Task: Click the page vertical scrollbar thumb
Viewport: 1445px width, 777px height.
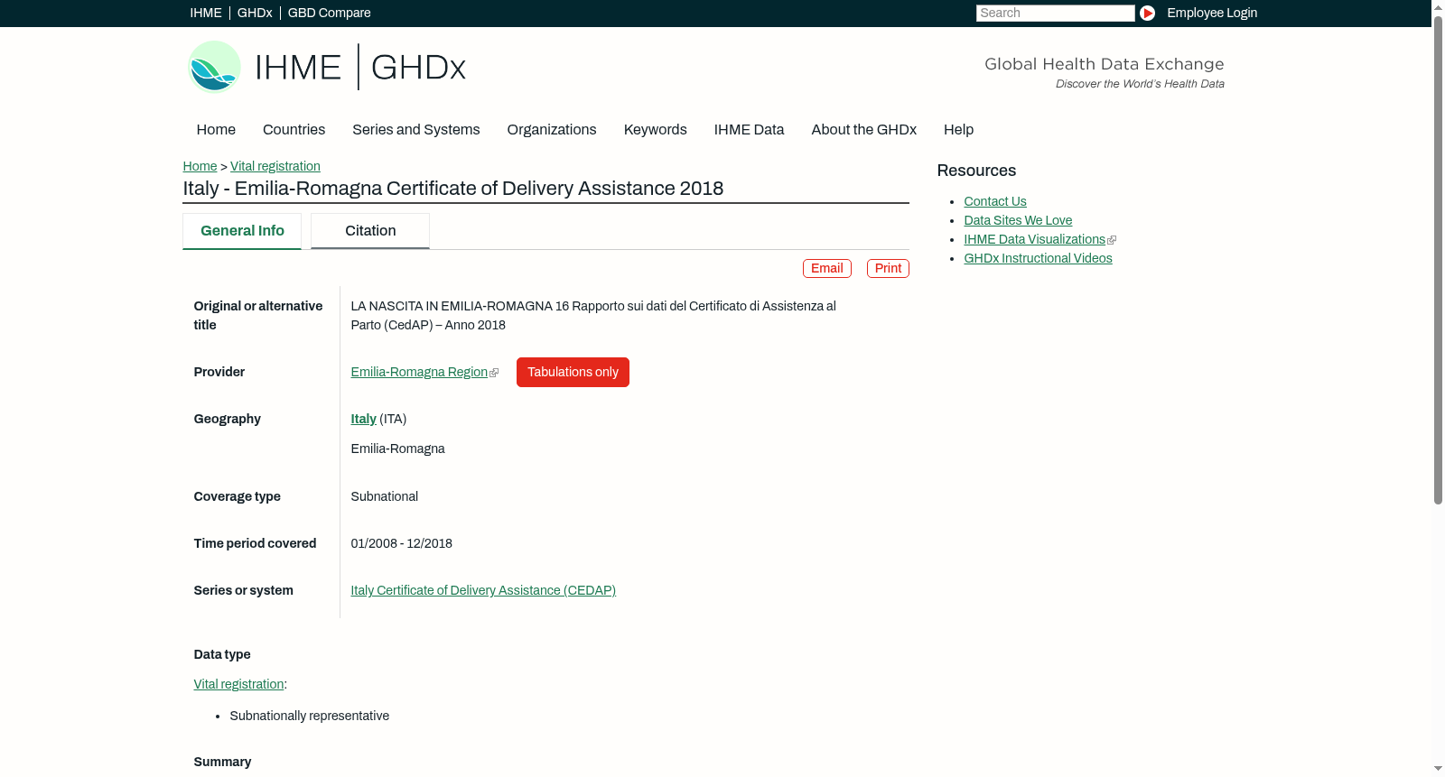Action: coord(1438,260)
